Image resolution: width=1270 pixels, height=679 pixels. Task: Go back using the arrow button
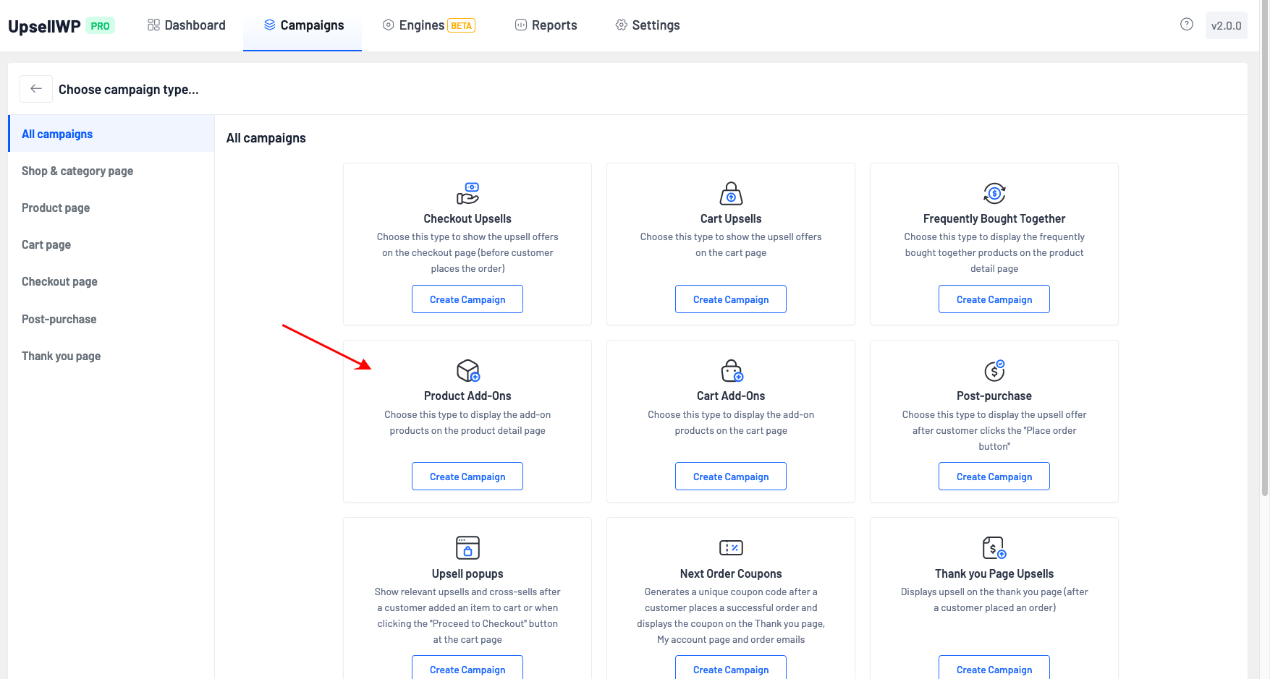point(36,89)
